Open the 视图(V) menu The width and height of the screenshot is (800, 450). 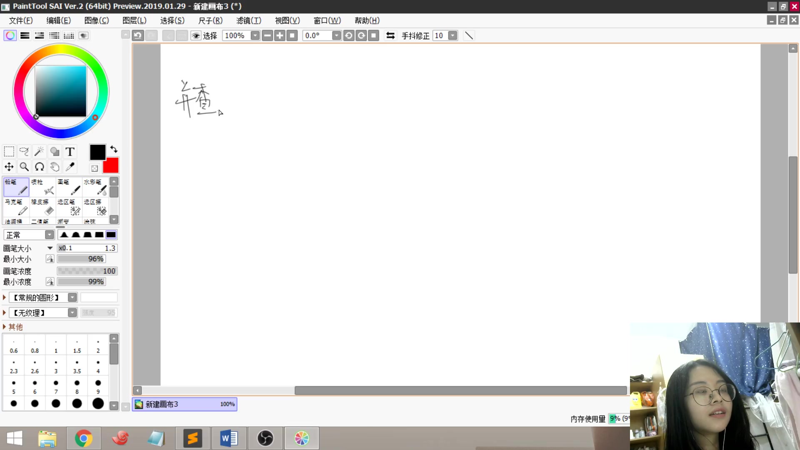tap(287, 20)
